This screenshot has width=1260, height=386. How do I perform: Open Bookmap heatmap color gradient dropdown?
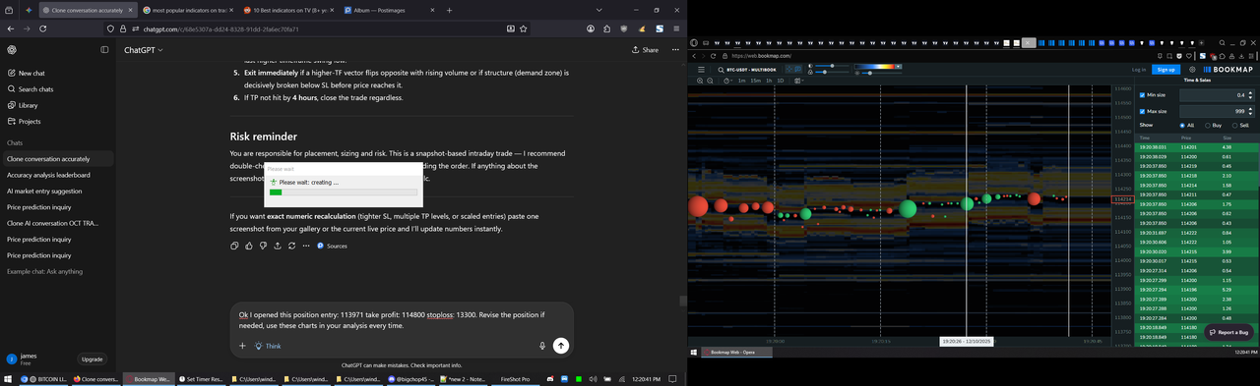point(878,67)
